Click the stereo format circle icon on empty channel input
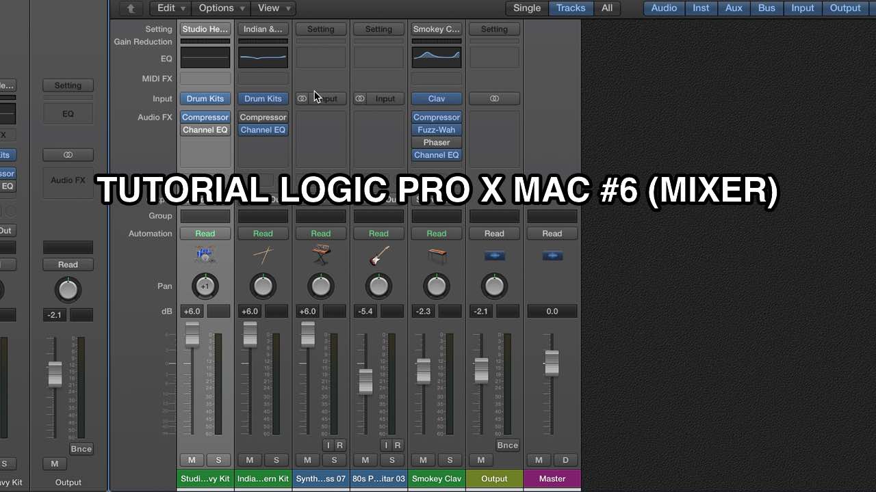876x492 pixels. (302, 98)
